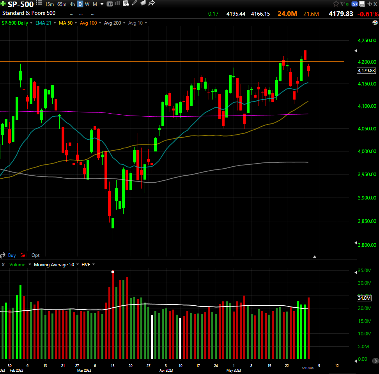Click the 5/31/2023 date label

click(308, 368)
